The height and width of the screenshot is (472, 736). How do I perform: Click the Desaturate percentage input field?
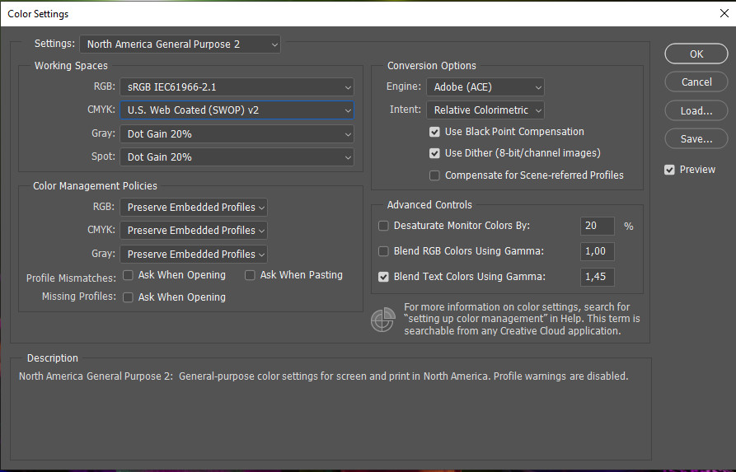(598, 226)
